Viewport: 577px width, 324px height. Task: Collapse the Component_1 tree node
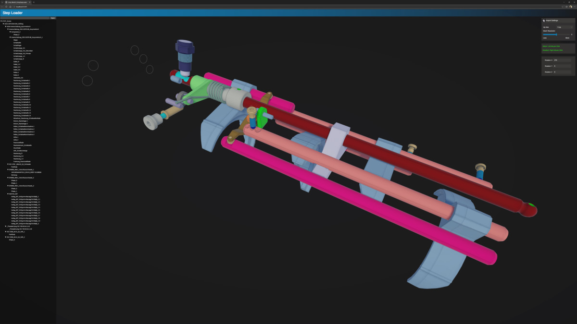[x=10, y=32]
